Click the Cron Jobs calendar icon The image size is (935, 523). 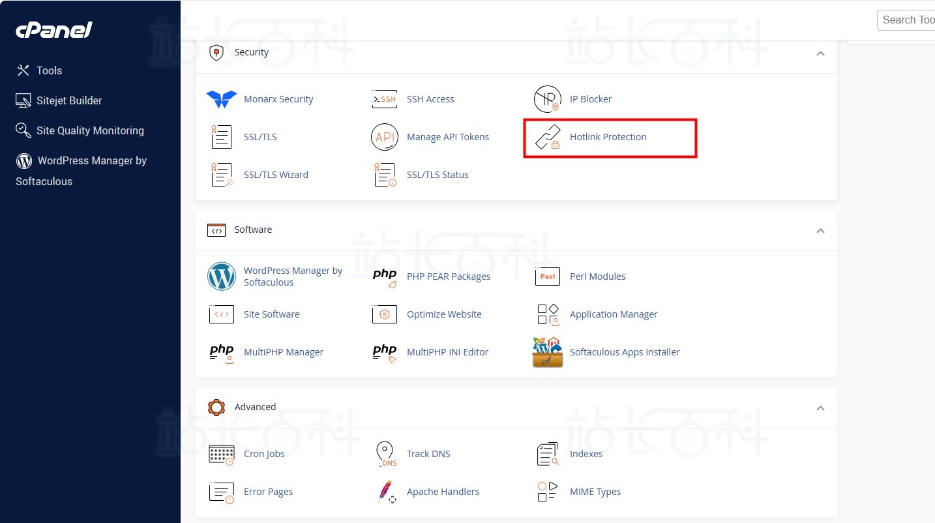221,454
